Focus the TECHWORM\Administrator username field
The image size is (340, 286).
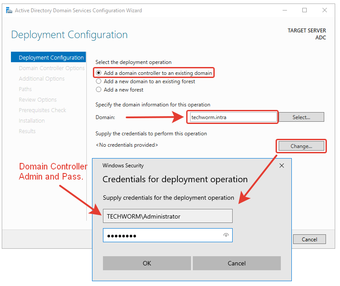coord(167,216)
